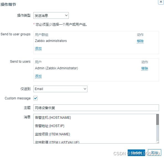Click the 'Custom message' label
The height and width of the screenshot is (158, 164).
pos(17,98)
